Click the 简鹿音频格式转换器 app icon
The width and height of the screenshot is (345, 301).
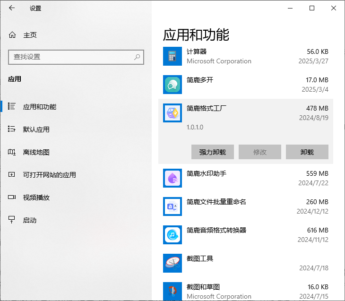click(172, 235)
